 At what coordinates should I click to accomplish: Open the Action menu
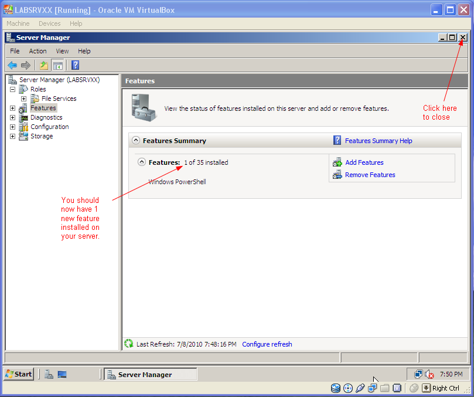(37, 51)
